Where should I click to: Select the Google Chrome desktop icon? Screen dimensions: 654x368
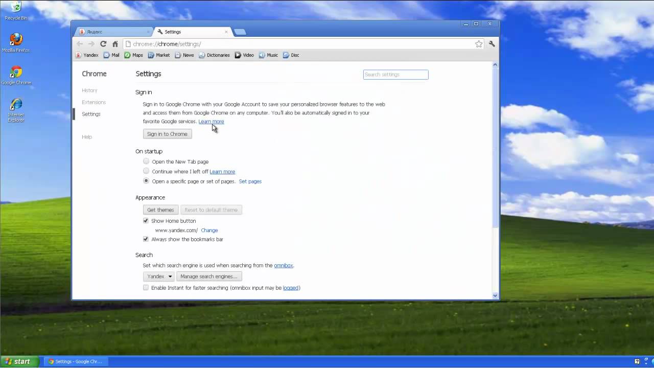click(16, 75)
